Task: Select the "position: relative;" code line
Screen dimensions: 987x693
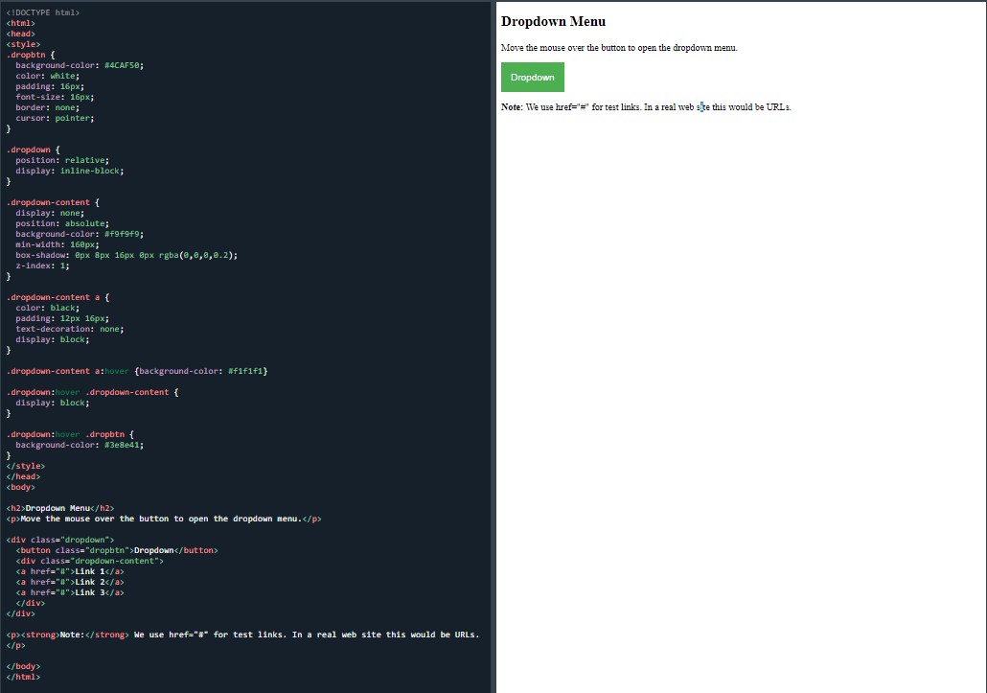Action: point(62,160)
